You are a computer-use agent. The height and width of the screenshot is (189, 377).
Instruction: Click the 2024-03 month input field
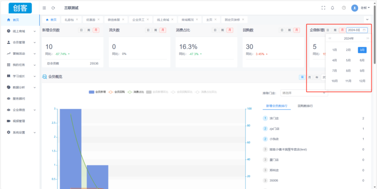coord(357,30)
